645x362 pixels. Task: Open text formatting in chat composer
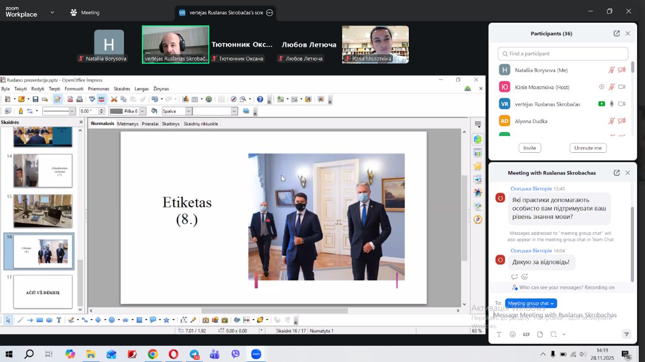(x=499, y=335)
